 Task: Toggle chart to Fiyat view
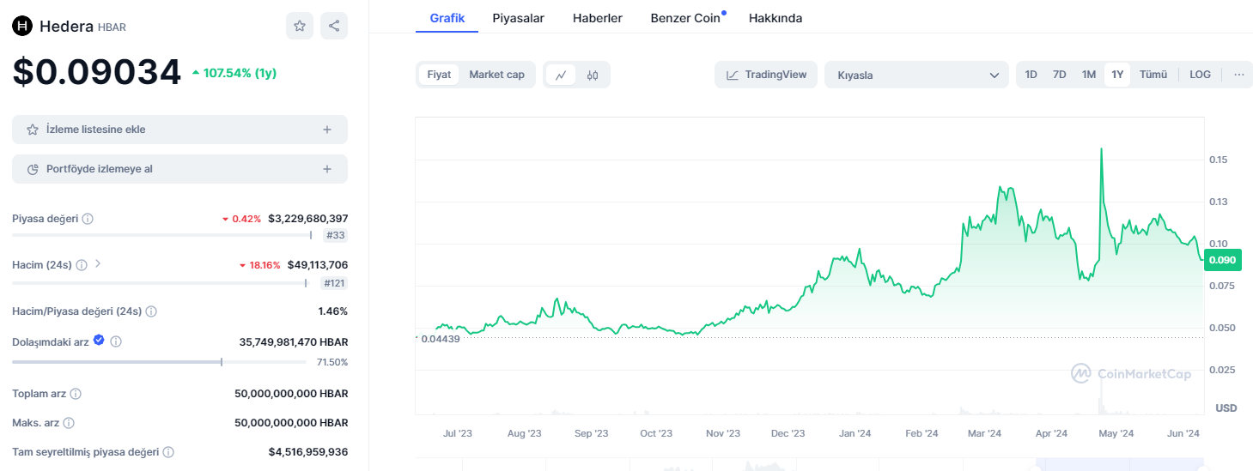tap(439, 75)
